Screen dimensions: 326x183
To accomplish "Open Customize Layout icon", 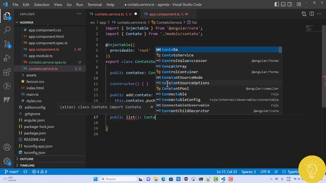I will coord(299,5).
